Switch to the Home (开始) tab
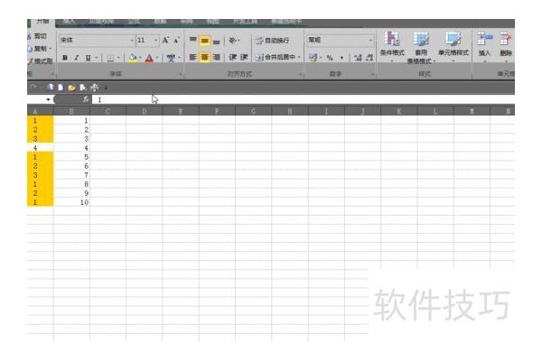Image resolution: width=542 pixels, height=361 pixels. [42, 22]
